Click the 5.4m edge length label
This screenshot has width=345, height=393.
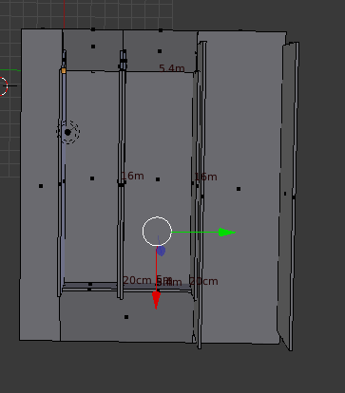[172, 68]
